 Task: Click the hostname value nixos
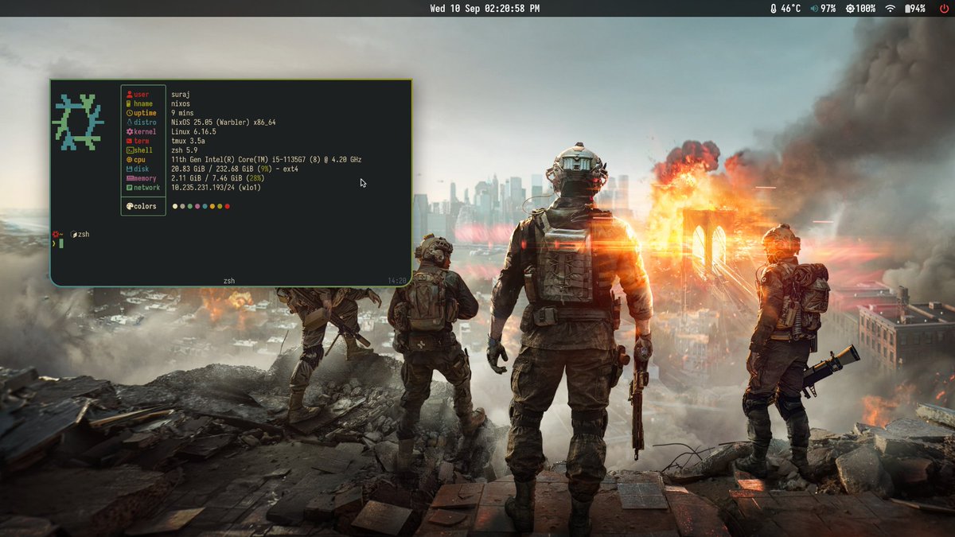coord(181,104)
